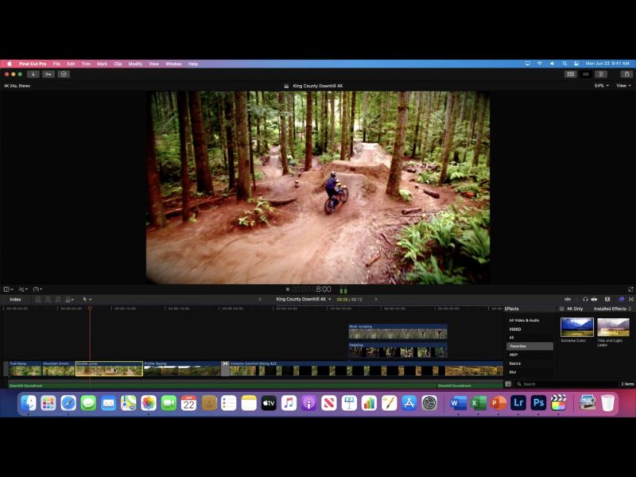Select the Profile Racing clip
Screen dimensions: 636x477
tap(182, 369)
